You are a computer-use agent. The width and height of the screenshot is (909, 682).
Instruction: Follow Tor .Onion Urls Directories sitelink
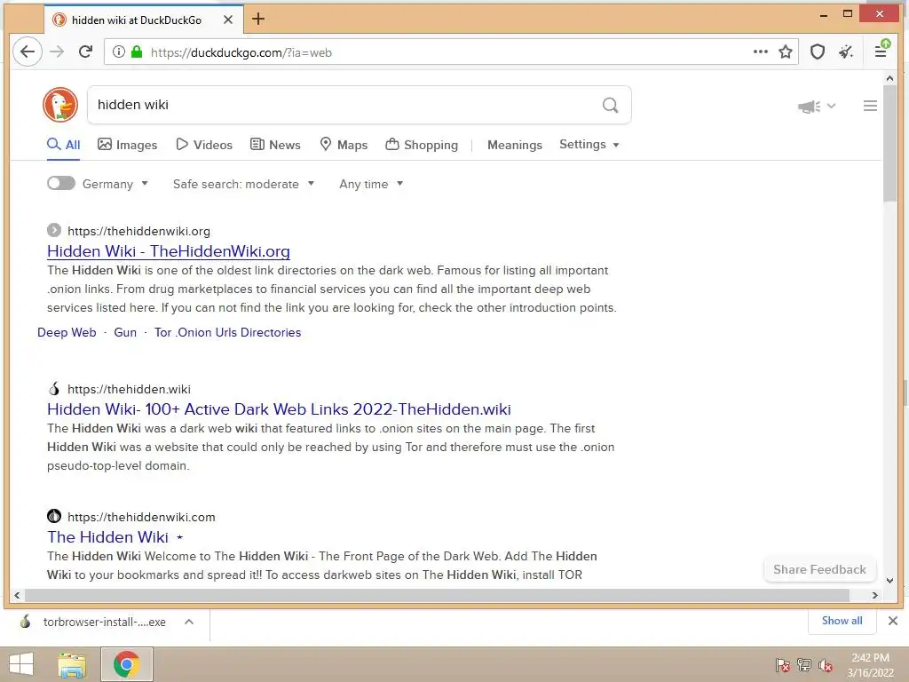pos(228,332)
